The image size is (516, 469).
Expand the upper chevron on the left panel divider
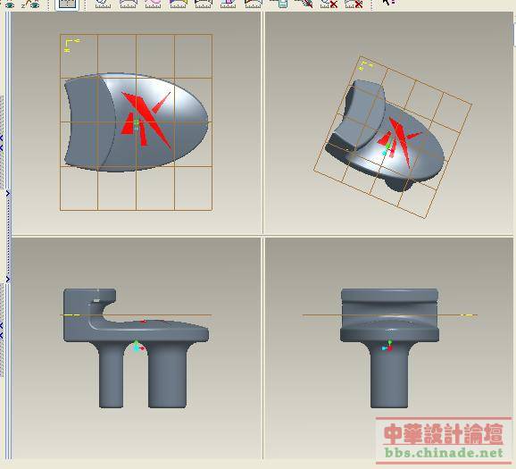tap(8, 194)
